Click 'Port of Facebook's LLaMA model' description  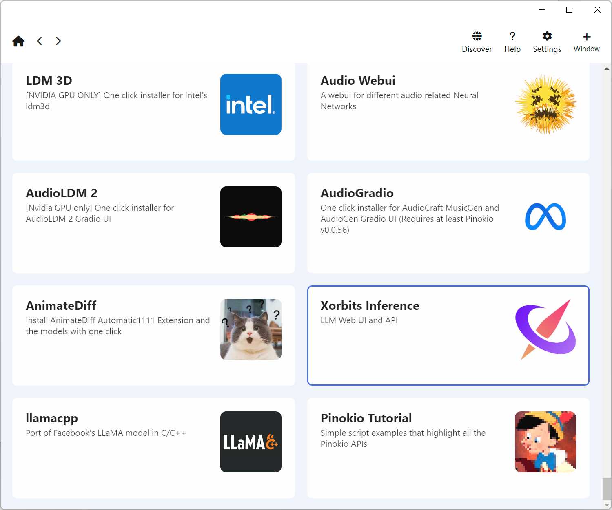106,433
